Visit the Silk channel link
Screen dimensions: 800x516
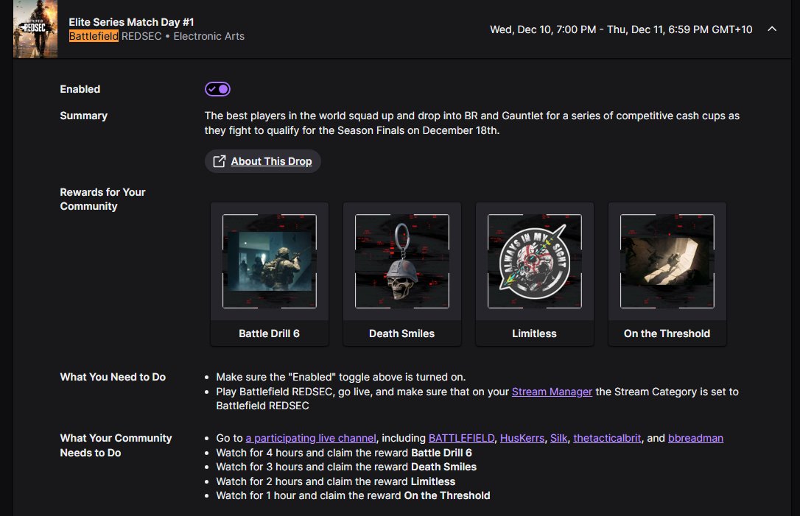(558, 438)
